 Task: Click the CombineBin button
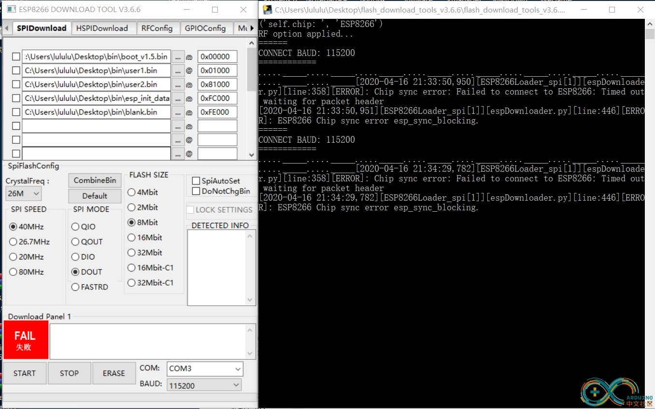(x=95, y=180)
